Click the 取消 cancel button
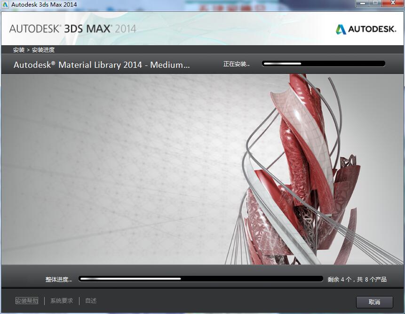Screen dimensions: 405x314 (x=374, y=302)
